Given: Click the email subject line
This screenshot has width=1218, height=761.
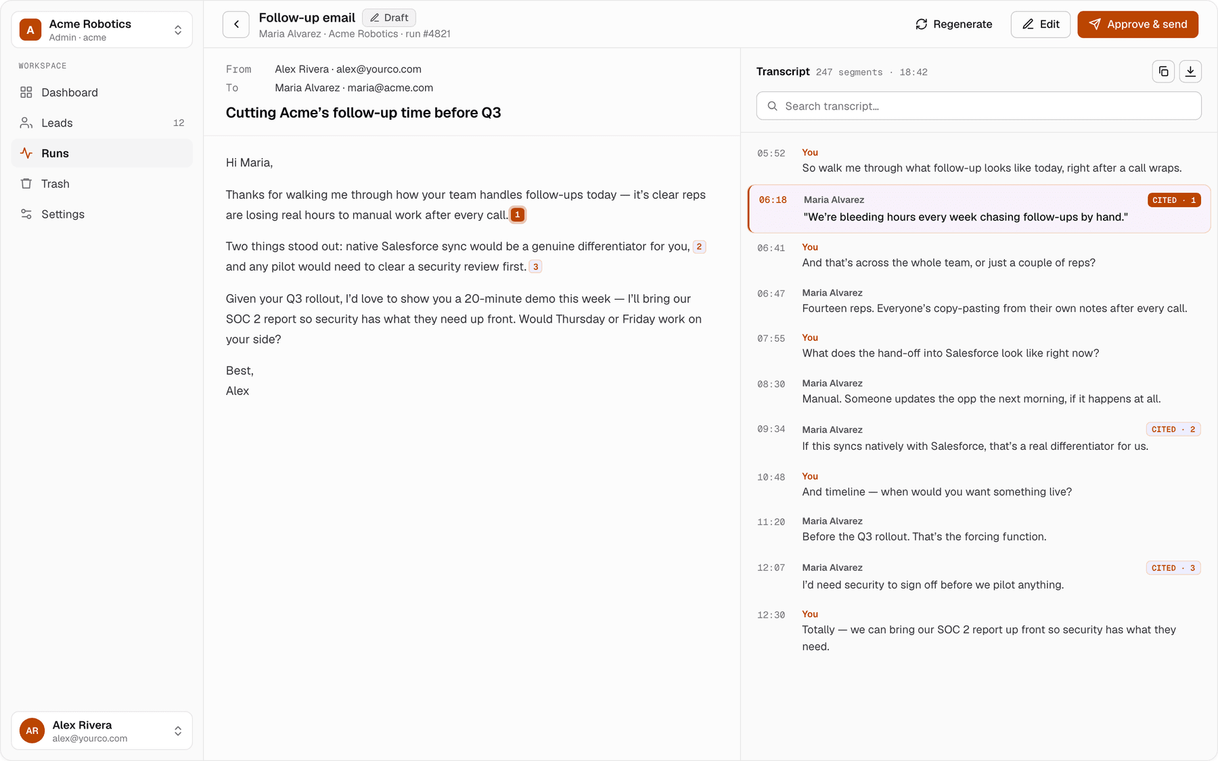Looking at the screenshot, I should [x=363, y=113].
